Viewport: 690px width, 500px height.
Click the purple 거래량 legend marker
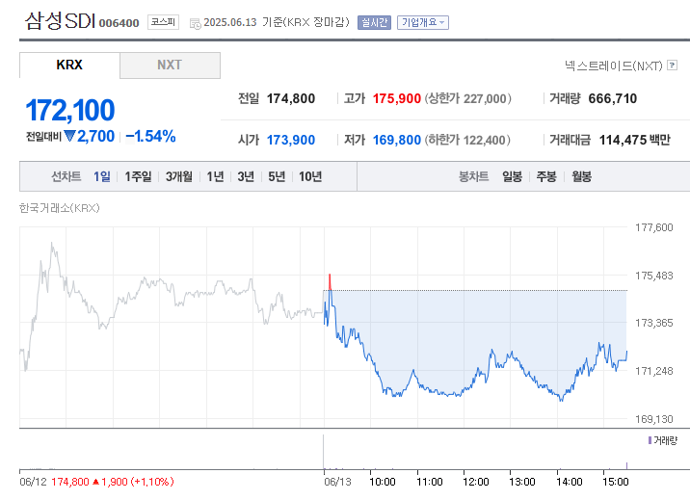click(650, 440)
